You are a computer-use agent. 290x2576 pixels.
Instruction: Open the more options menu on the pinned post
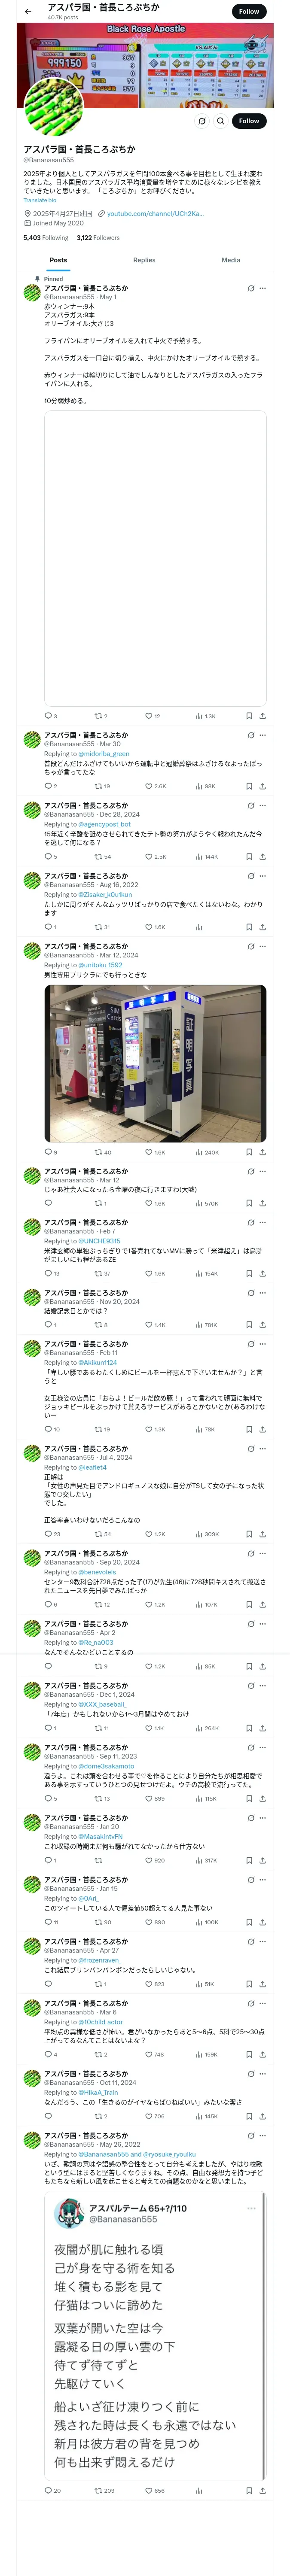(263, 288)
